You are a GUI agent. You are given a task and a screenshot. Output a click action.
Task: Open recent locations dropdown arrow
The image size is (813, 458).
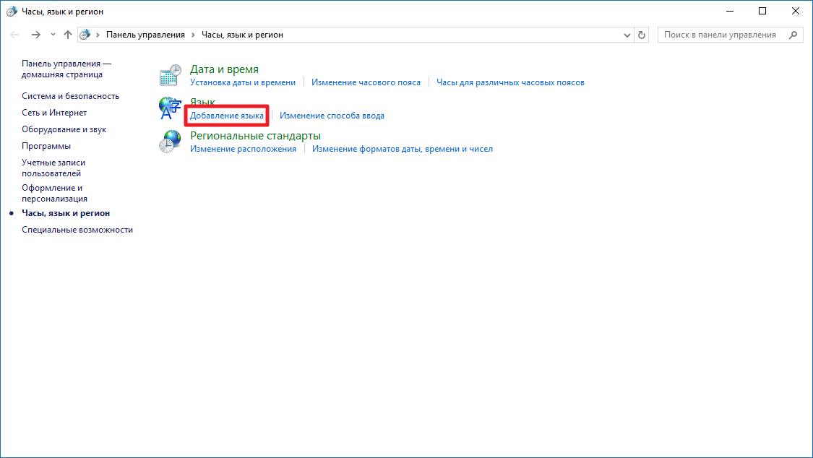[53, 35]
